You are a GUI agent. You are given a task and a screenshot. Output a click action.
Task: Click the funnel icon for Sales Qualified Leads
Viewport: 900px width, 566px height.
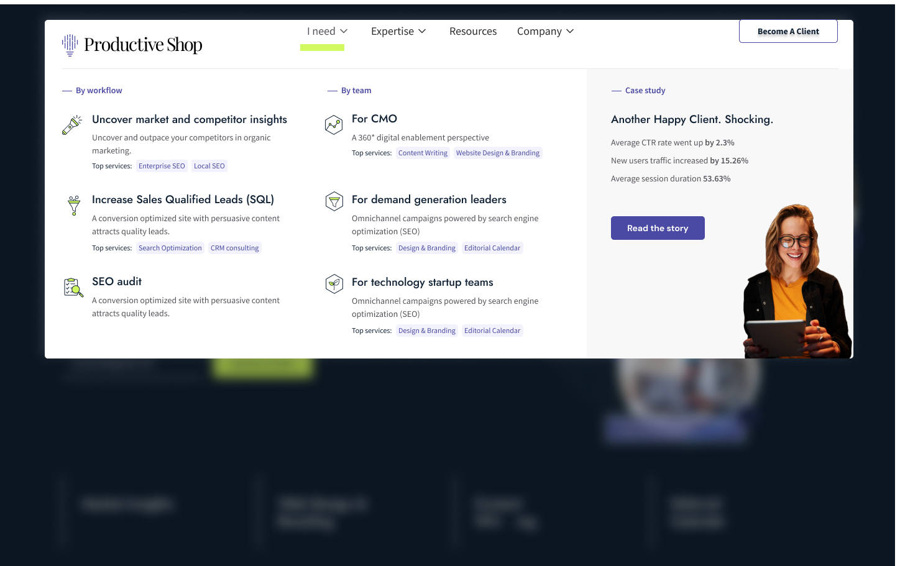coord(73,205)
